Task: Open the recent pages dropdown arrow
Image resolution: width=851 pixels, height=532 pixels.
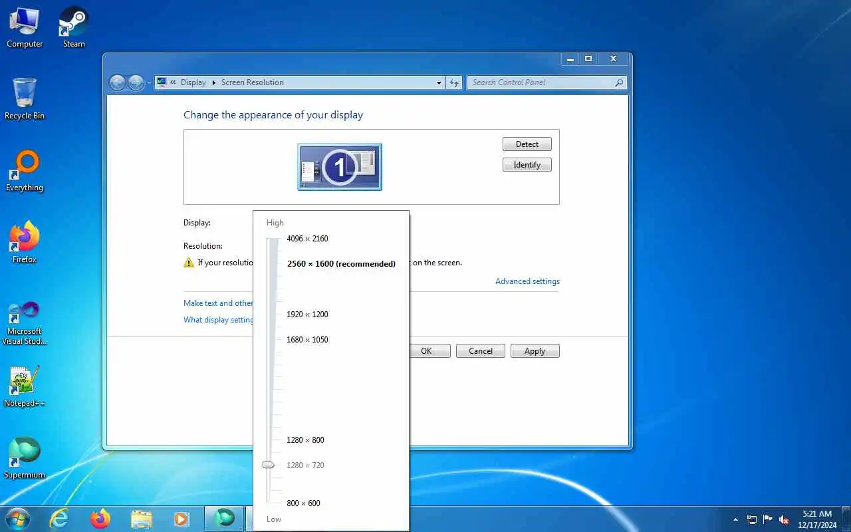Action: click(149, 83)
